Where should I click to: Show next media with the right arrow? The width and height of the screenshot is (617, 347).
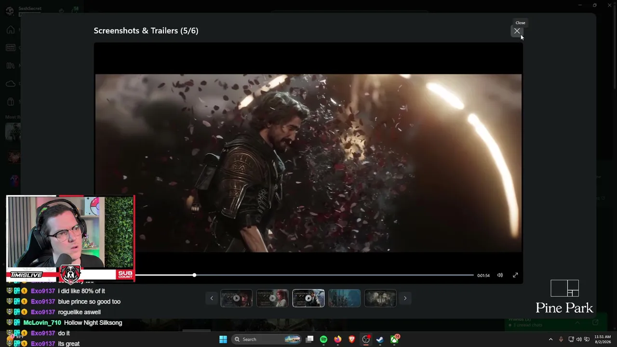coord(405,298)
